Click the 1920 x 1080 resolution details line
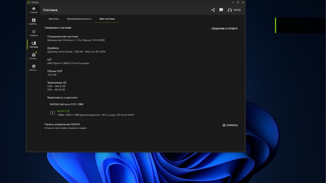 pyautogui.click(x=96, y=115)
